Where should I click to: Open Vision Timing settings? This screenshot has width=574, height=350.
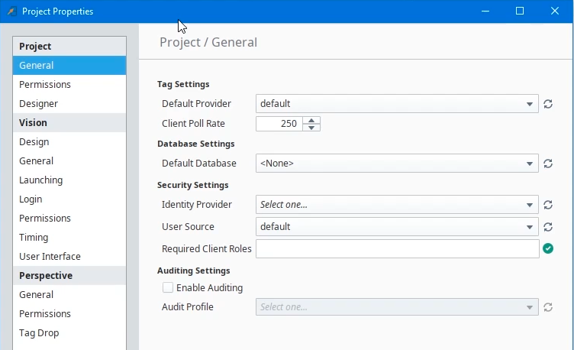click(69, 237)
